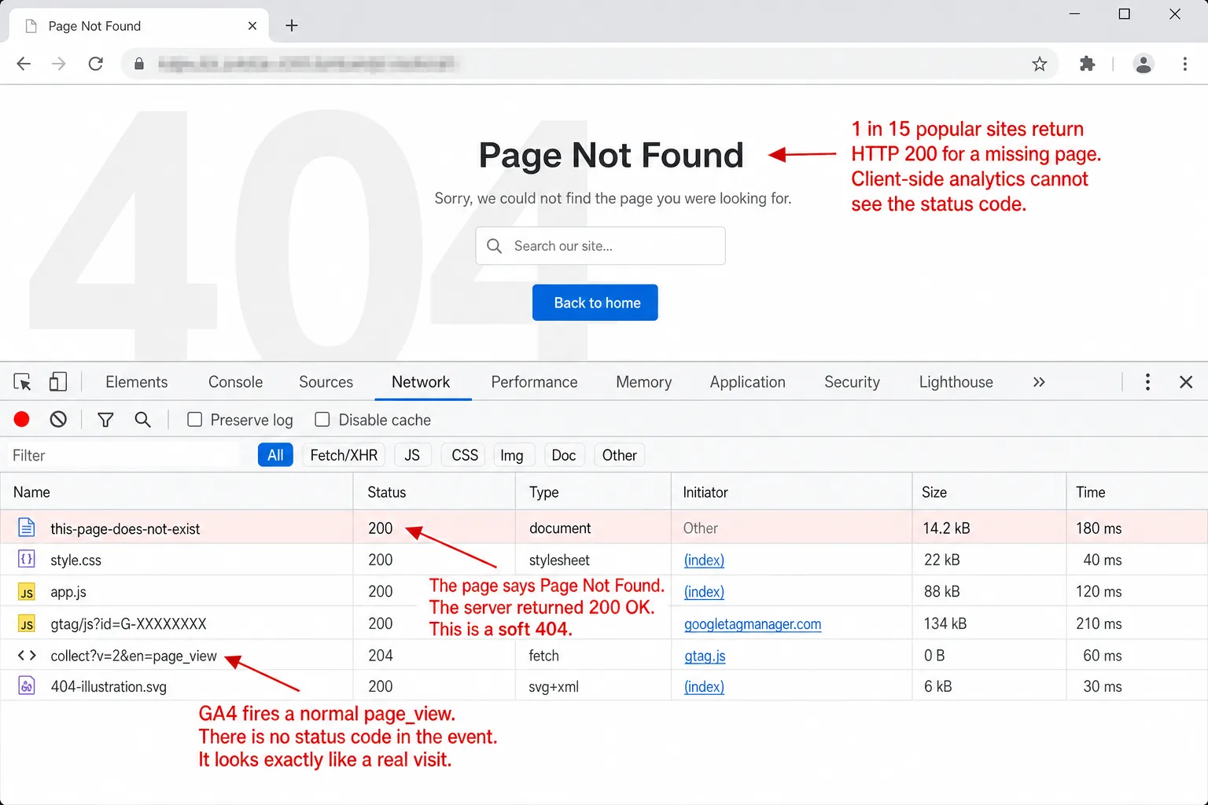Sort by the Type column header
The width and height of the screenshot is (1208, 805).
tap(594, 492)
